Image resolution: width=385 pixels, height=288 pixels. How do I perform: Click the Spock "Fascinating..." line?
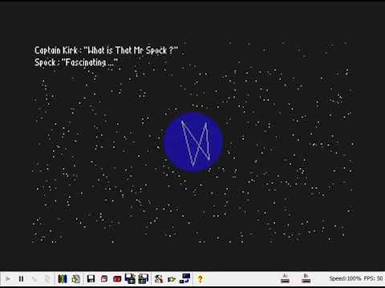coord(76,62)
